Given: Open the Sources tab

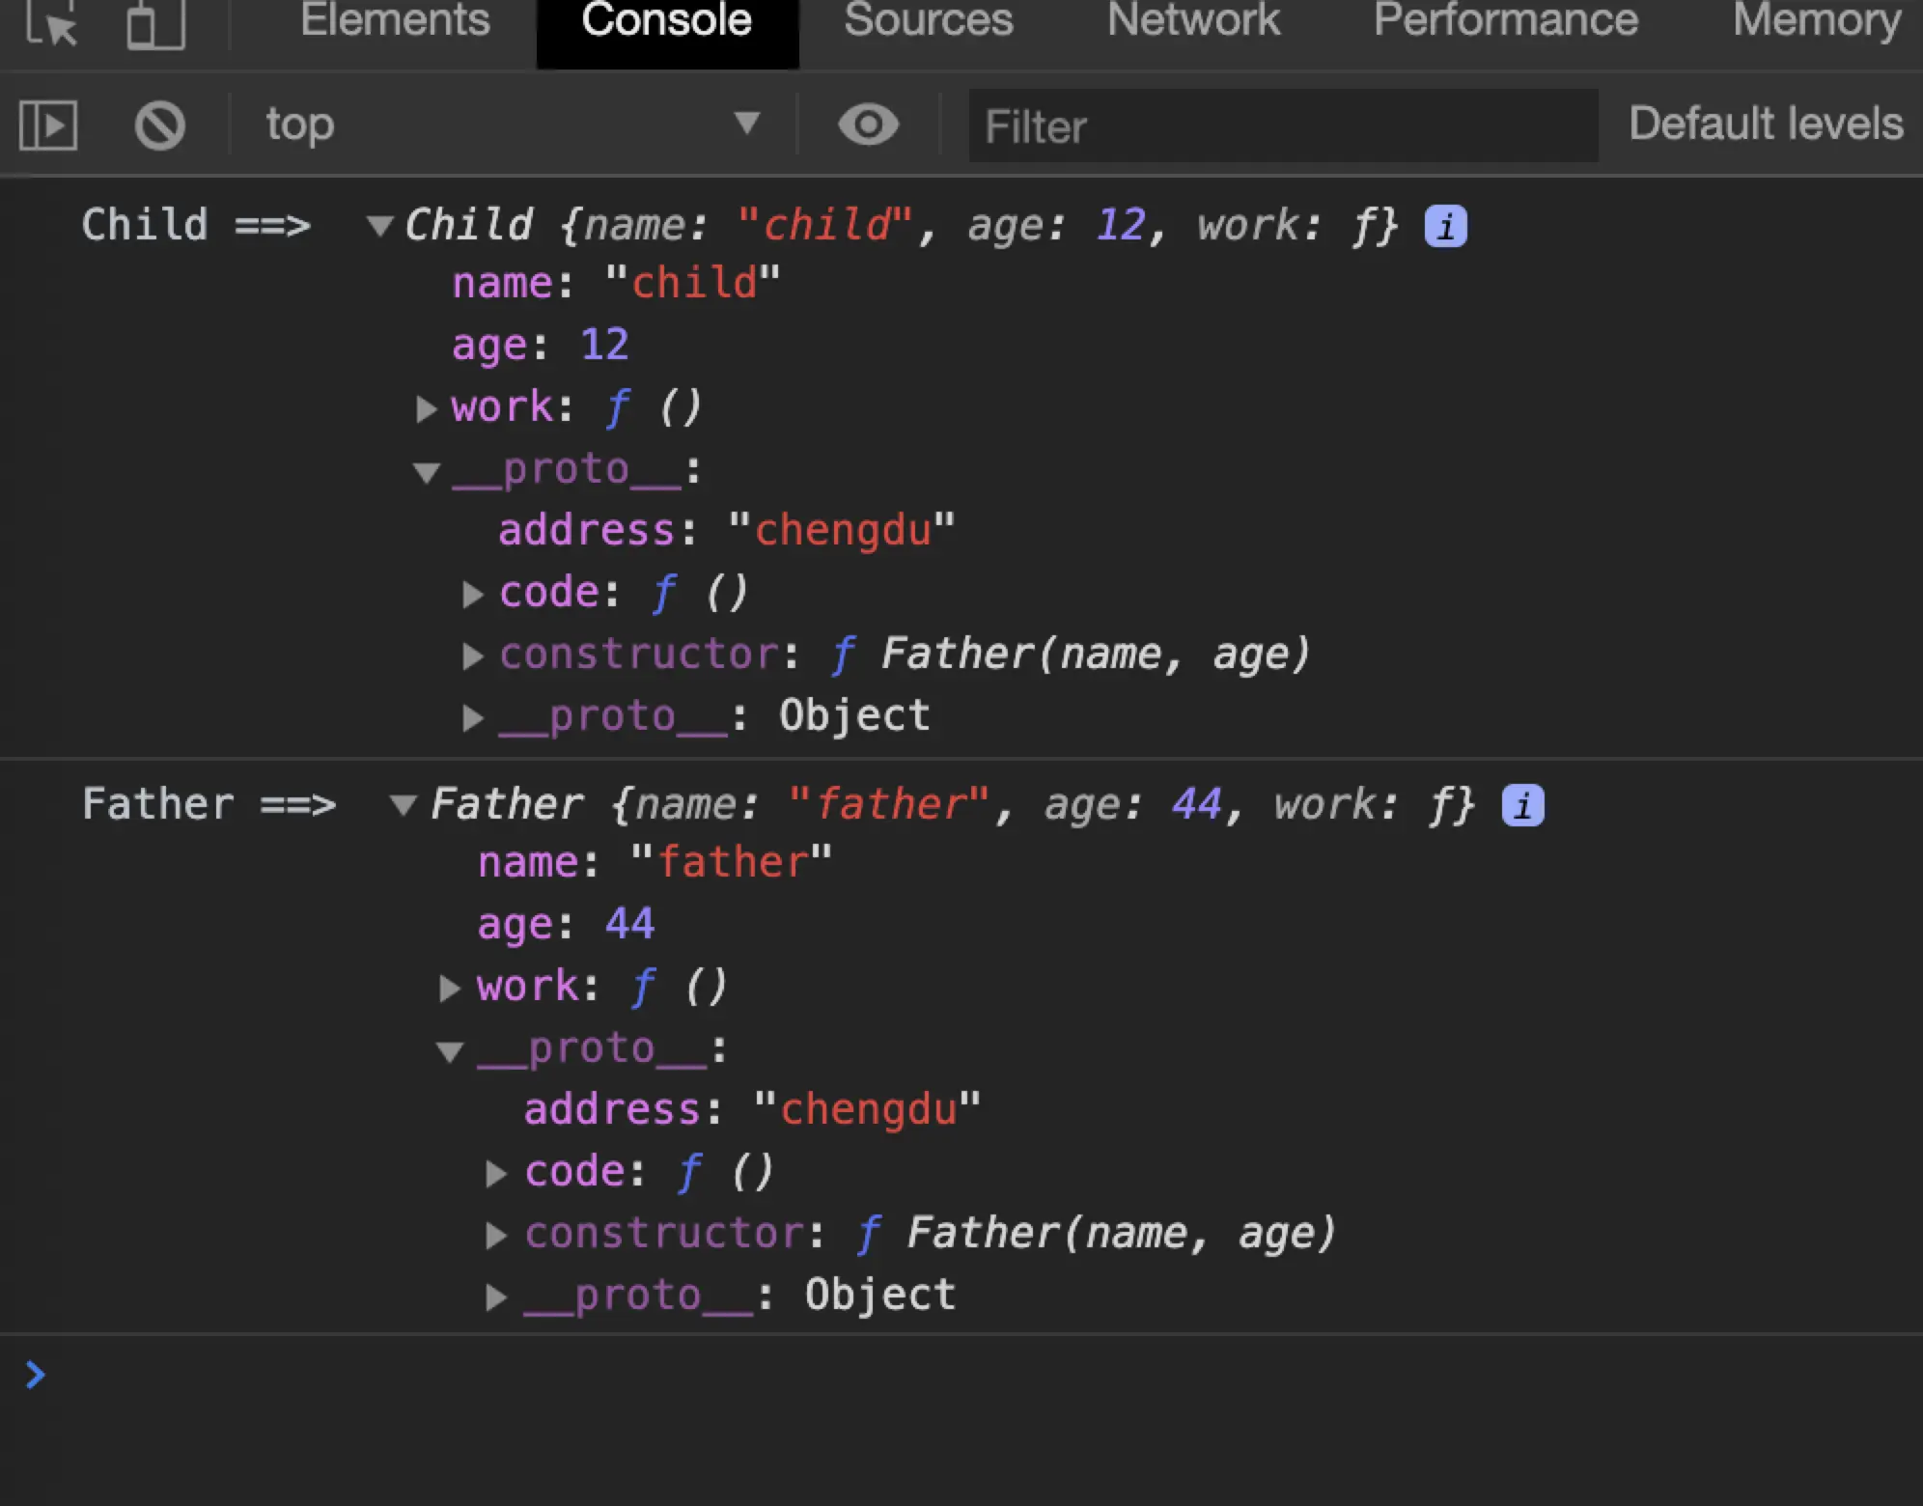Looking at the screenshot, I should (928, 21).
